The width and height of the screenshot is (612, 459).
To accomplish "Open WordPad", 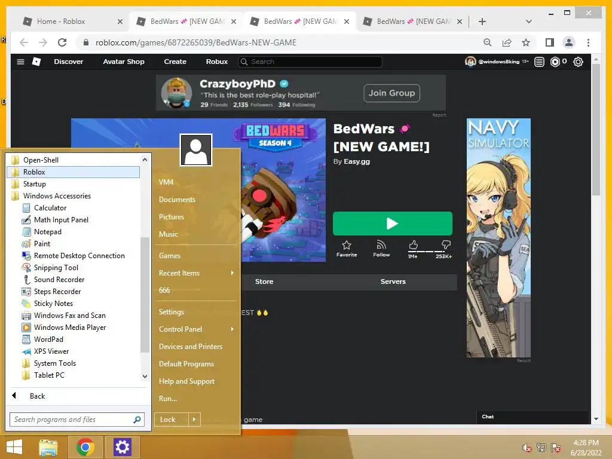I will pyautogui.click(x=42, y=339).
